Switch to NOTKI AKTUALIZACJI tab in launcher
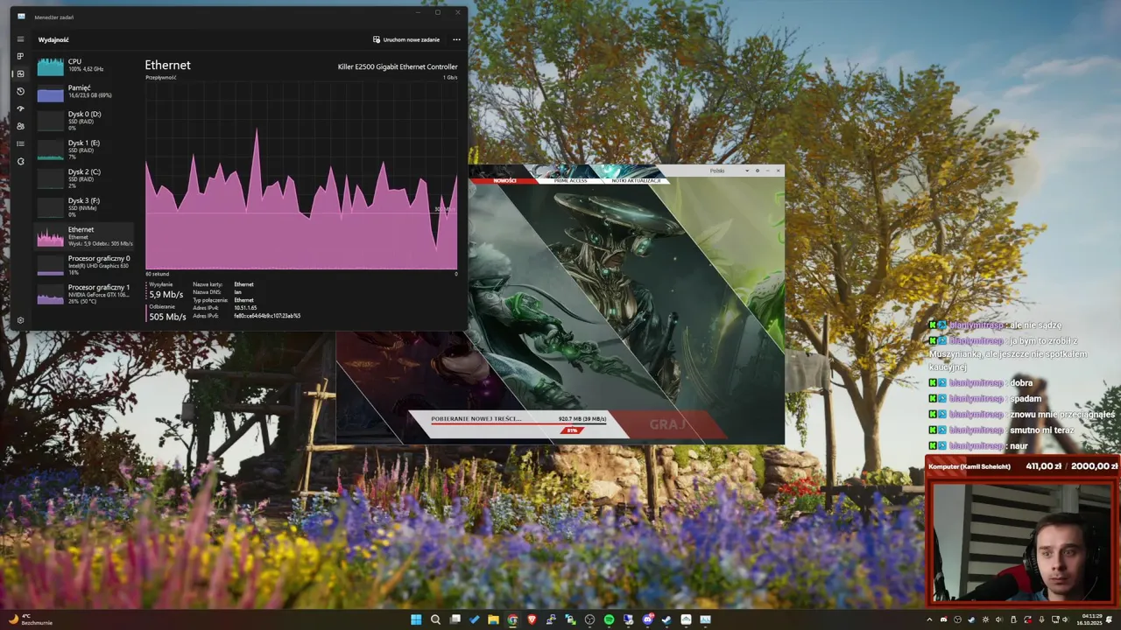 (x=637, y=180)
